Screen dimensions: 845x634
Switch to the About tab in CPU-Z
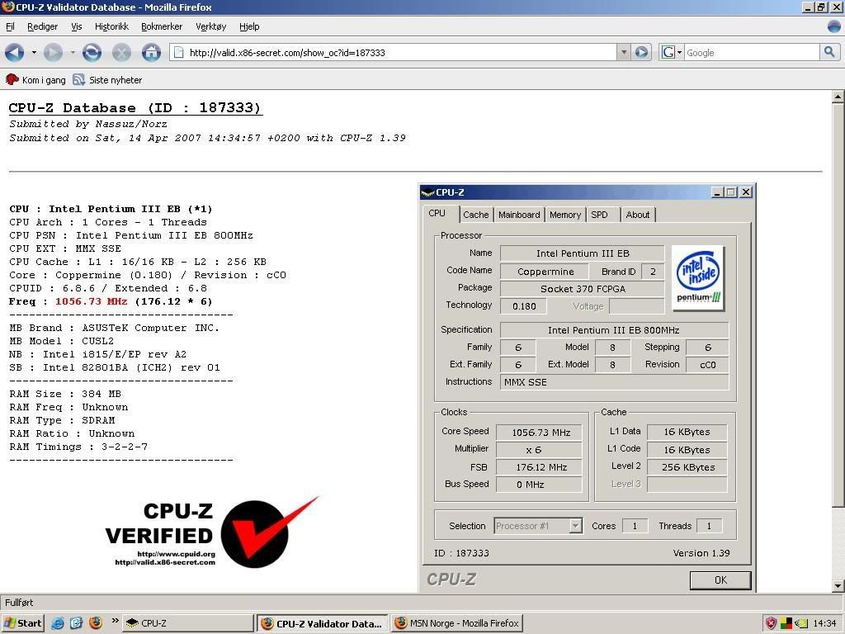[638, 215]
